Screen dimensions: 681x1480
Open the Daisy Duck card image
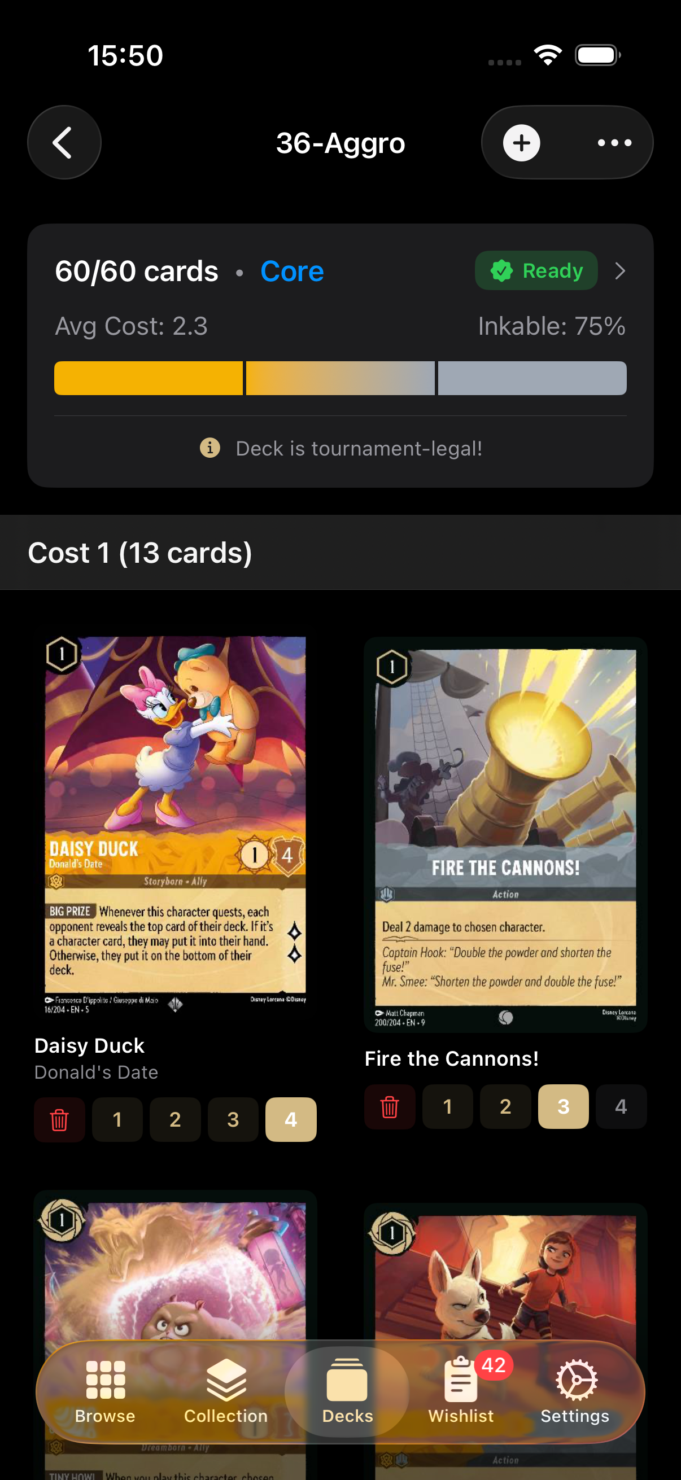(175, 825)
